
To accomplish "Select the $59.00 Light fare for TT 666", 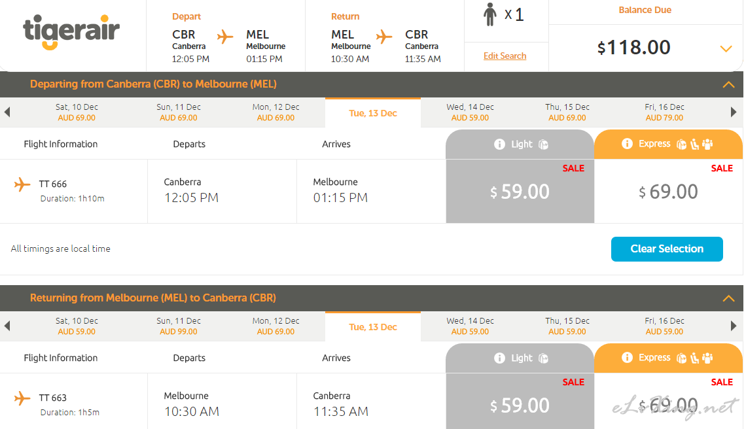I will click(520, 192).
